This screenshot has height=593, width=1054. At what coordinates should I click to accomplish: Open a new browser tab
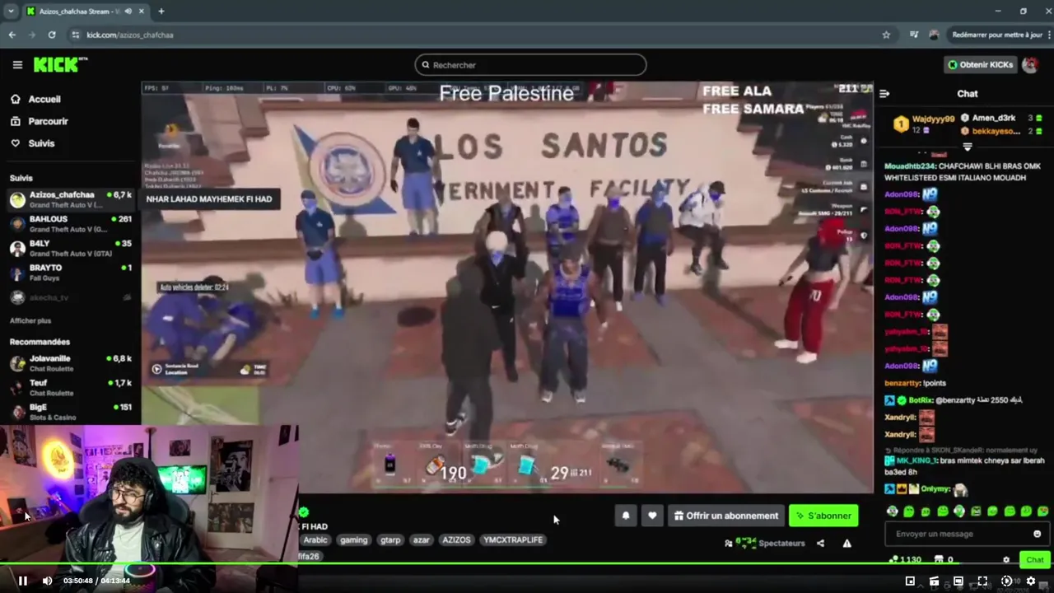coord(161,12)
